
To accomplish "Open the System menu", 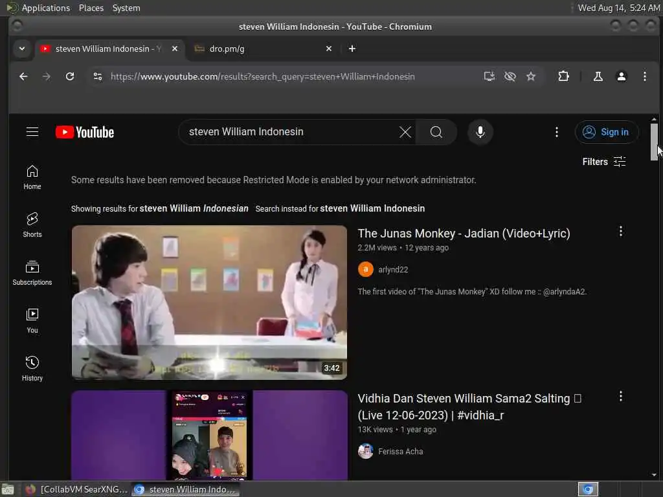I will click(x=126, y=8).
